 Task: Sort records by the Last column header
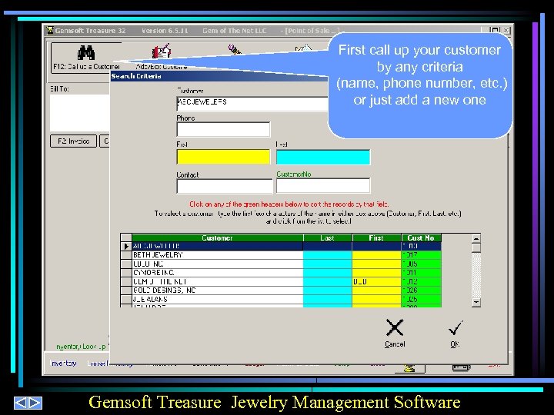328,237
